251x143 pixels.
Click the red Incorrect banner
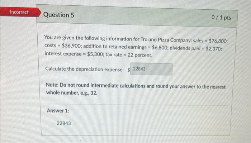(x=20, y=12)
